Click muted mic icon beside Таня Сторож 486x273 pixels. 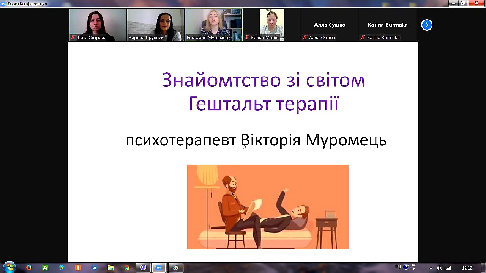(x=73, y=38)
